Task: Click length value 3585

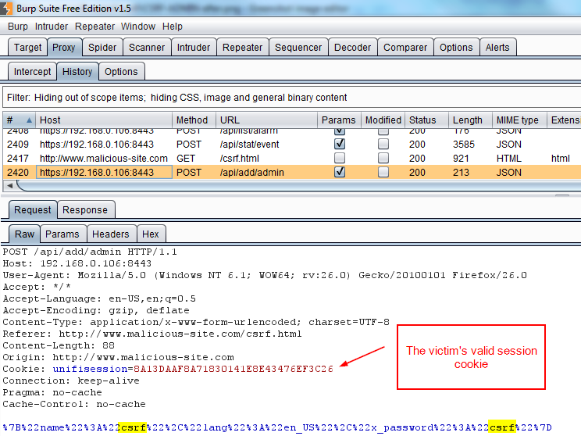Action: [x=464, y=145]
